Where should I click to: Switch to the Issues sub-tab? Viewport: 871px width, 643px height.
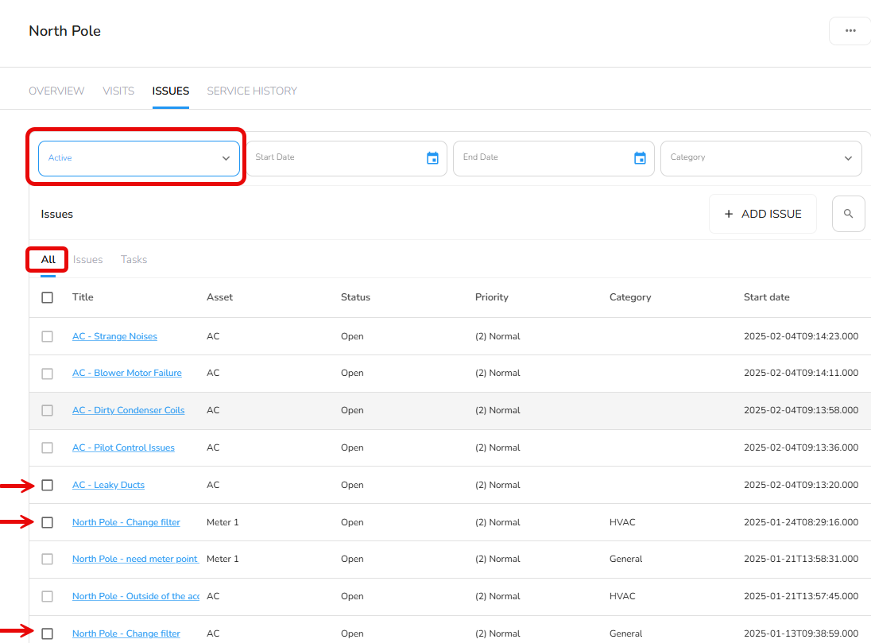click(x=87, y=260)
